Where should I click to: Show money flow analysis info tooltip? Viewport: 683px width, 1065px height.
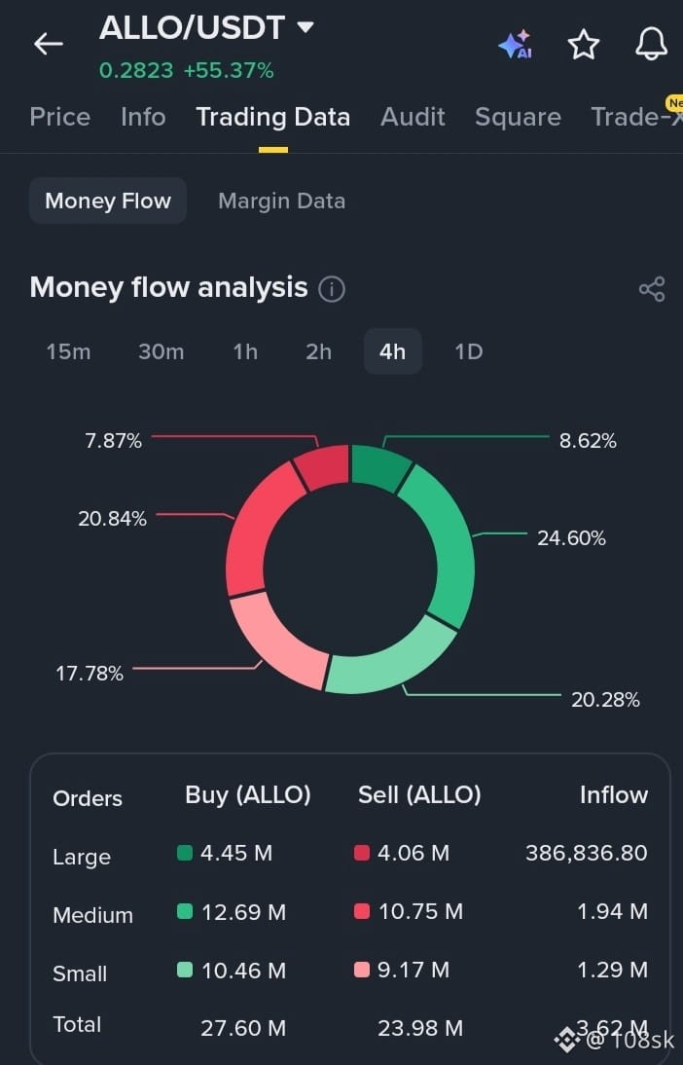coord(332,289)
